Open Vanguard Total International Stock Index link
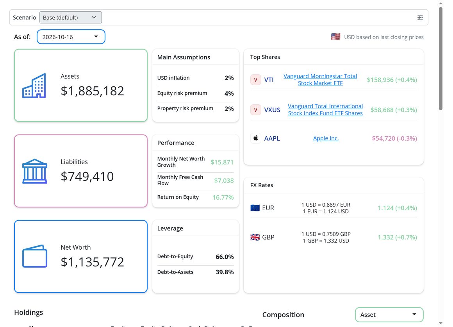Viewport: 453px width, 327px height. click(x=325, y=109)
